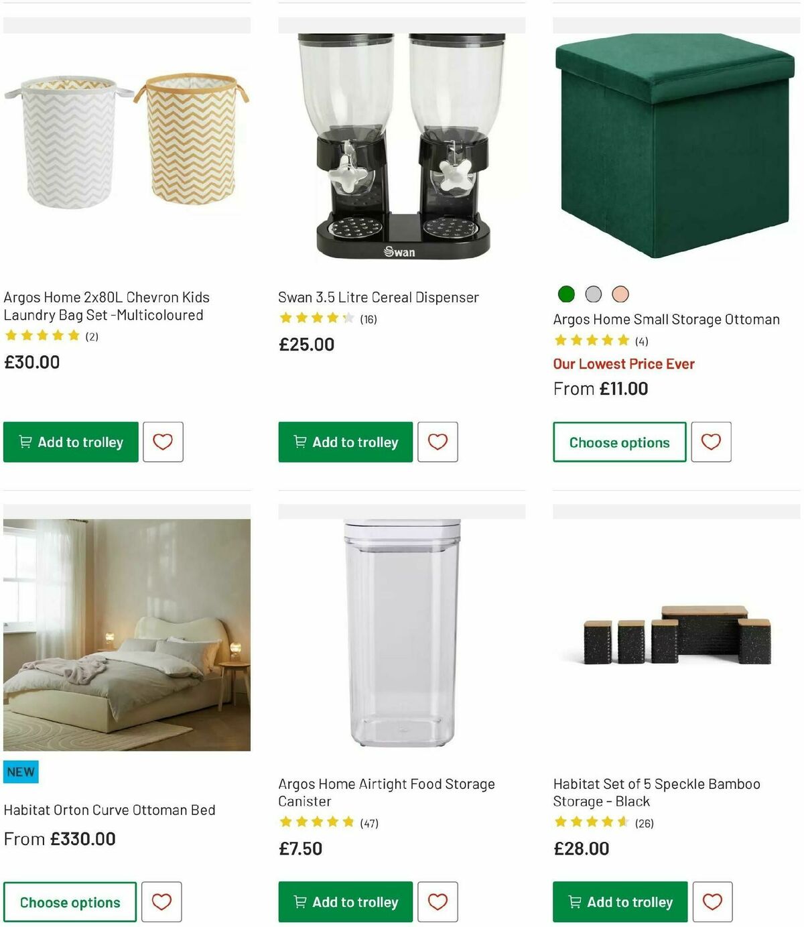Click Choose options for Orton ottoman bed
Screen dimensions: 804x927
69,902
